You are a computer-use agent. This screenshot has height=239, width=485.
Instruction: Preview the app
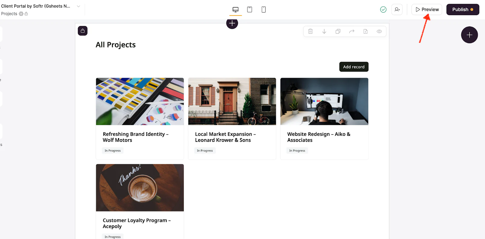(x=427, y=9)
